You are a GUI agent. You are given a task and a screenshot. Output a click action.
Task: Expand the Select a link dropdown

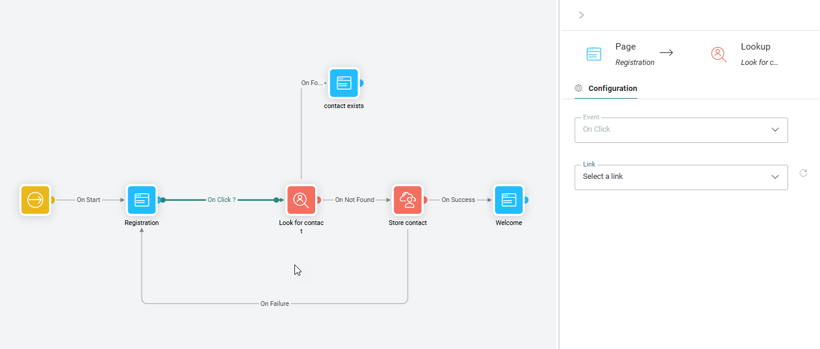coord(681,177)
